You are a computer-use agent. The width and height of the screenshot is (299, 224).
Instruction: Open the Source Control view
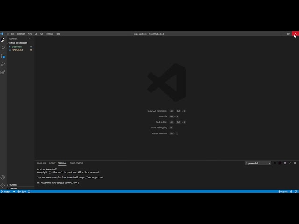coord(3,56)
